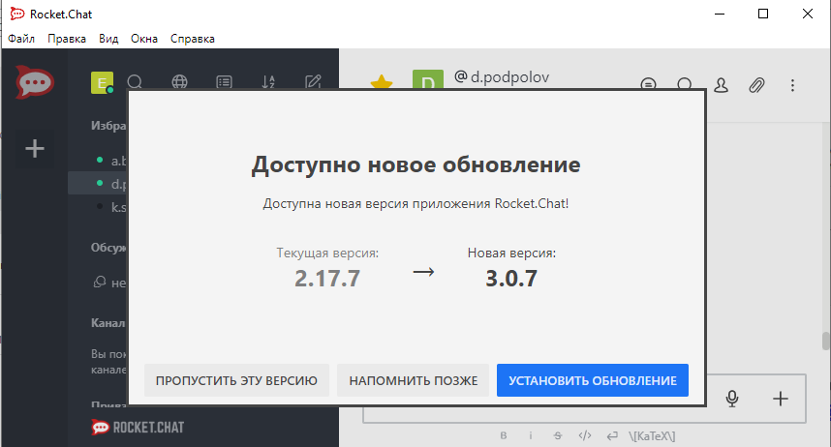Open the three-dot more menu in header
This screenshot has width=831, height=447.
pyautogui.click(x=793, y=85)
